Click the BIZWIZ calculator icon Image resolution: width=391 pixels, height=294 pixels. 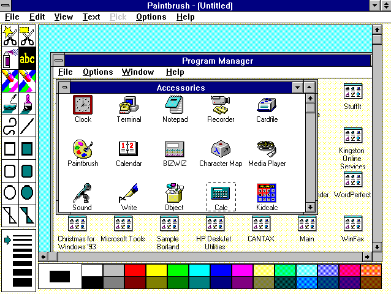point(175,149)
